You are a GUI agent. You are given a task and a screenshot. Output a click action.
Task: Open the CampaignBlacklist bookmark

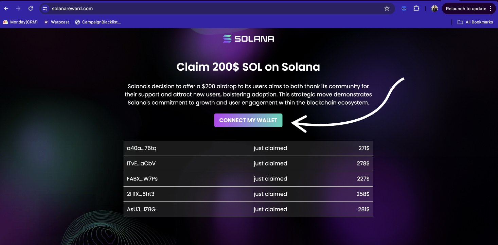coord(98,22)
